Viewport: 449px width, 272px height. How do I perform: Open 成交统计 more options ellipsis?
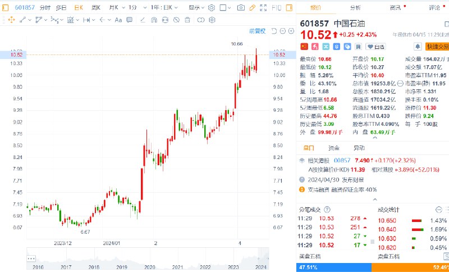[438, 210]
